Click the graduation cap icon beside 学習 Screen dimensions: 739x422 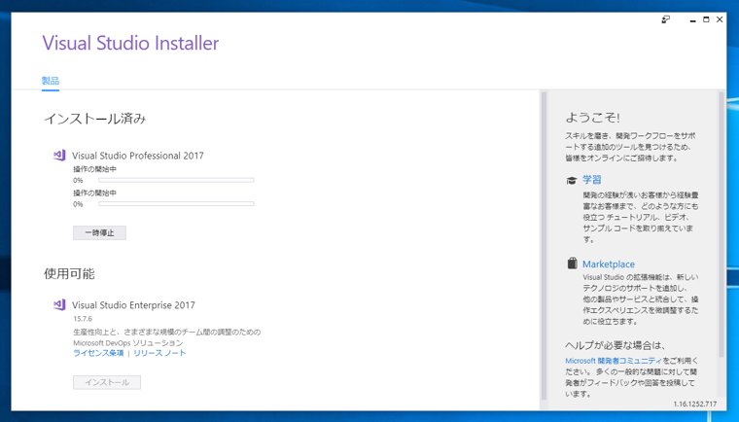(x=572, y=180)
